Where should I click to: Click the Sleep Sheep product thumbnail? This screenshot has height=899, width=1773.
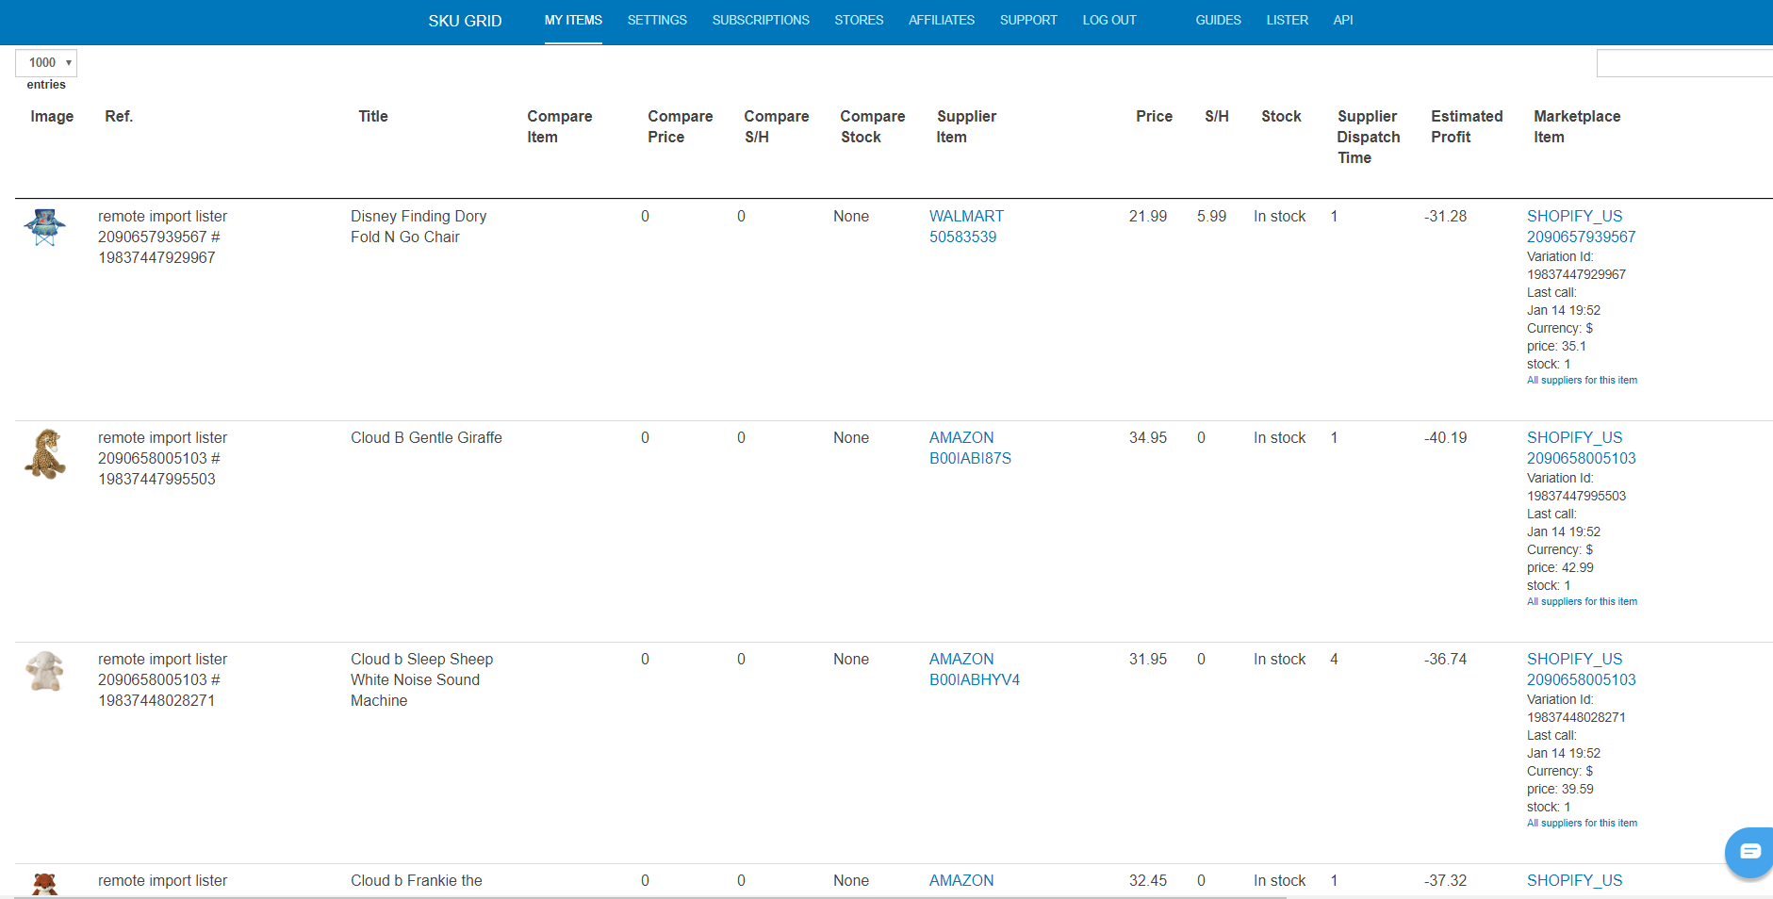pyautogui.click(x=44, y=671)
